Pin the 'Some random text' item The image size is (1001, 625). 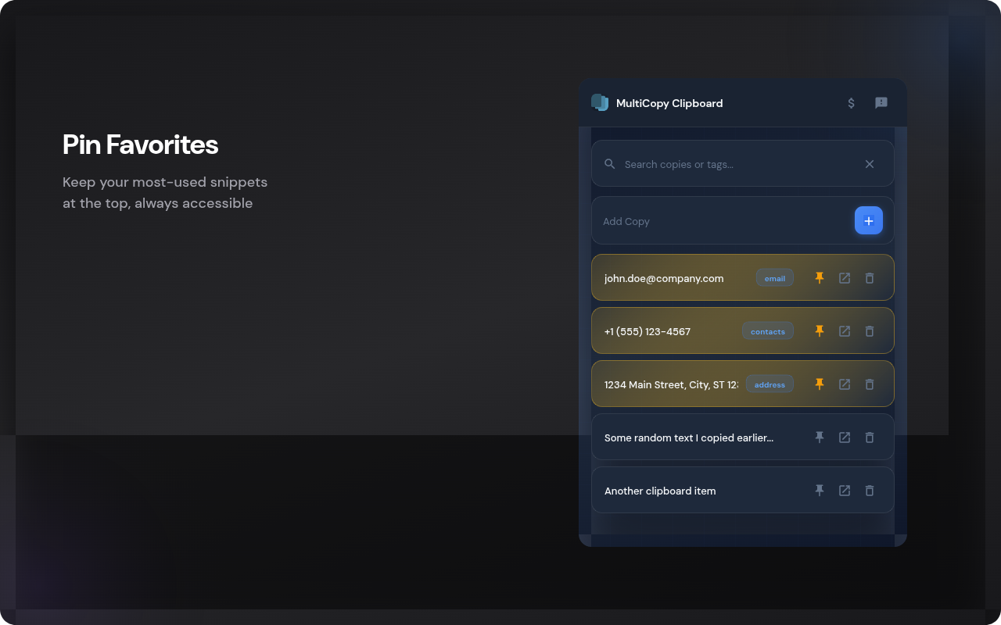(820, 437)
